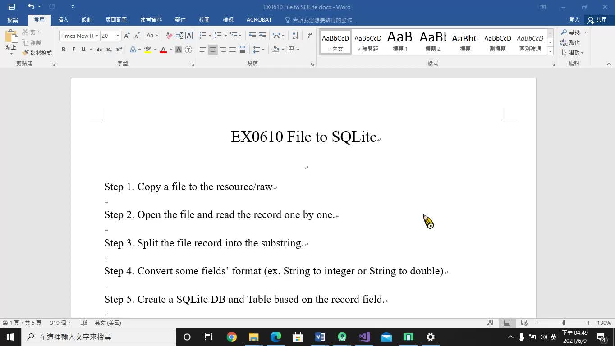Justify the paragraph text
615x346 pixels.
pyautogui.click(x=233, y=50)
